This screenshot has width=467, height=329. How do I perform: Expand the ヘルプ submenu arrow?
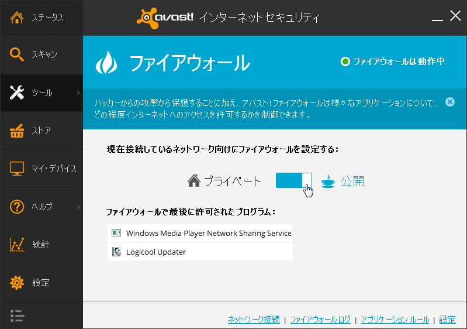coord(78,207)
